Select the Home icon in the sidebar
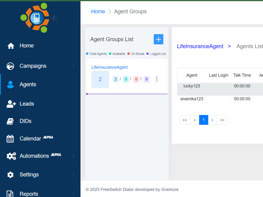The width and height of the screenshot is (263, 197). [11, 45]
